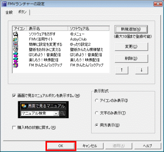The image size is (164, 152).
Task: Move selected item down with ↓ button
Action: [141, 70]
